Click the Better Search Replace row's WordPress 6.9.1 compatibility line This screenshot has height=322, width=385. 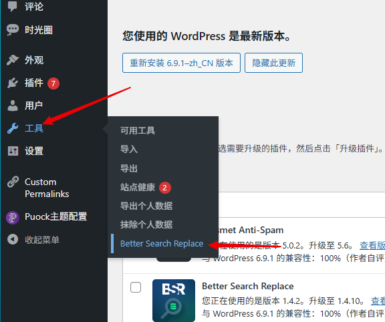(x=293, y=313)
